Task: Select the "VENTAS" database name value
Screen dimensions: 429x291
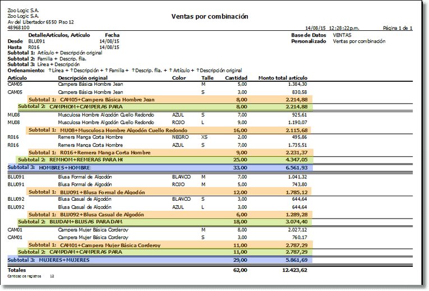Action: (343, 35)
